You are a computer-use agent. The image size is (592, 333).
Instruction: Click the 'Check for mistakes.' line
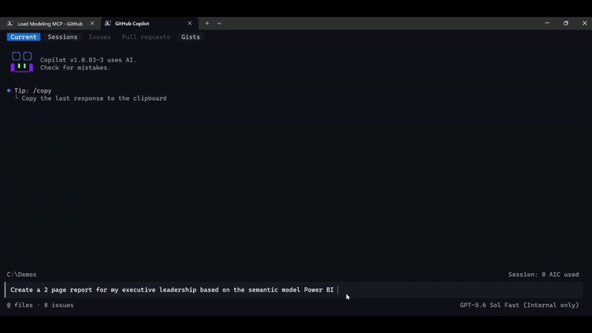75,67
